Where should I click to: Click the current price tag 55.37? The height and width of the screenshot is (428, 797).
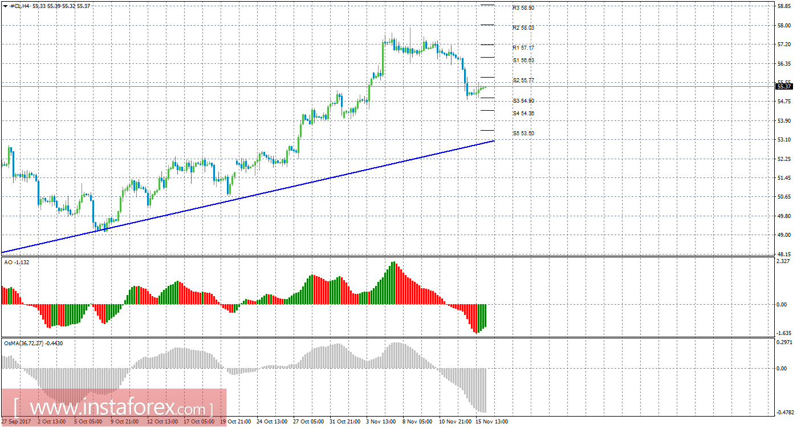point(784,86)
